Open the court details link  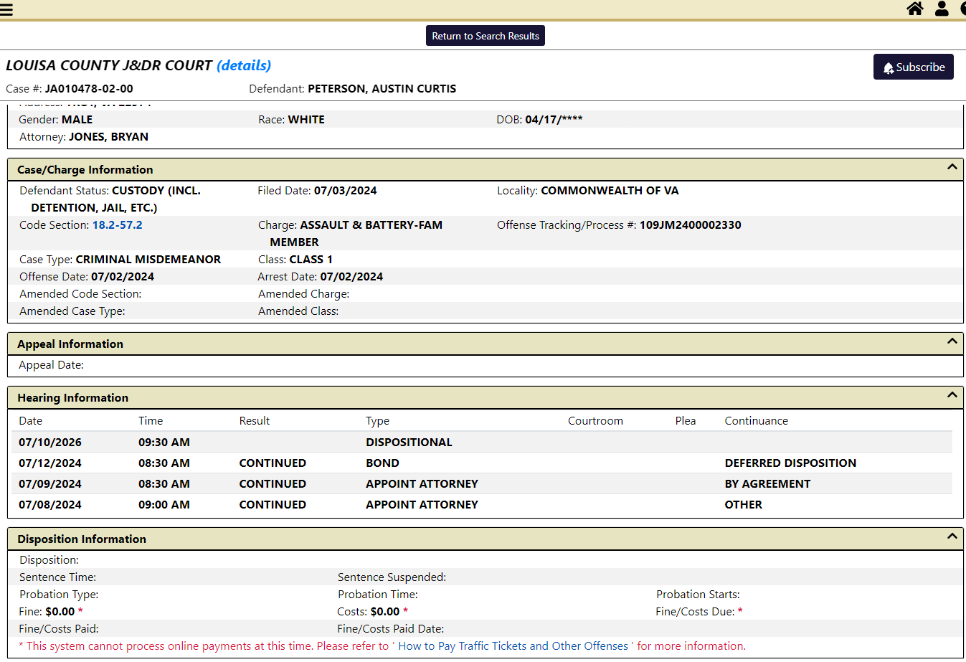[244, 65]
